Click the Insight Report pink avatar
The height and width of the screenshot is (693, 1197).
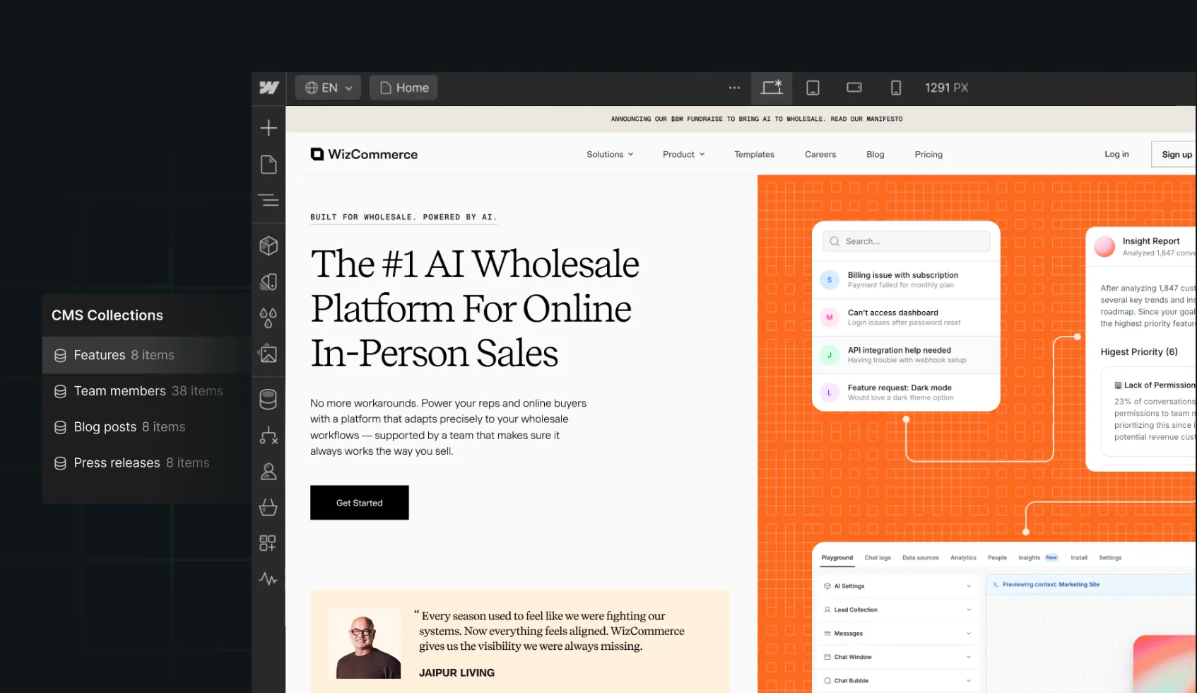click(1104, 247)
